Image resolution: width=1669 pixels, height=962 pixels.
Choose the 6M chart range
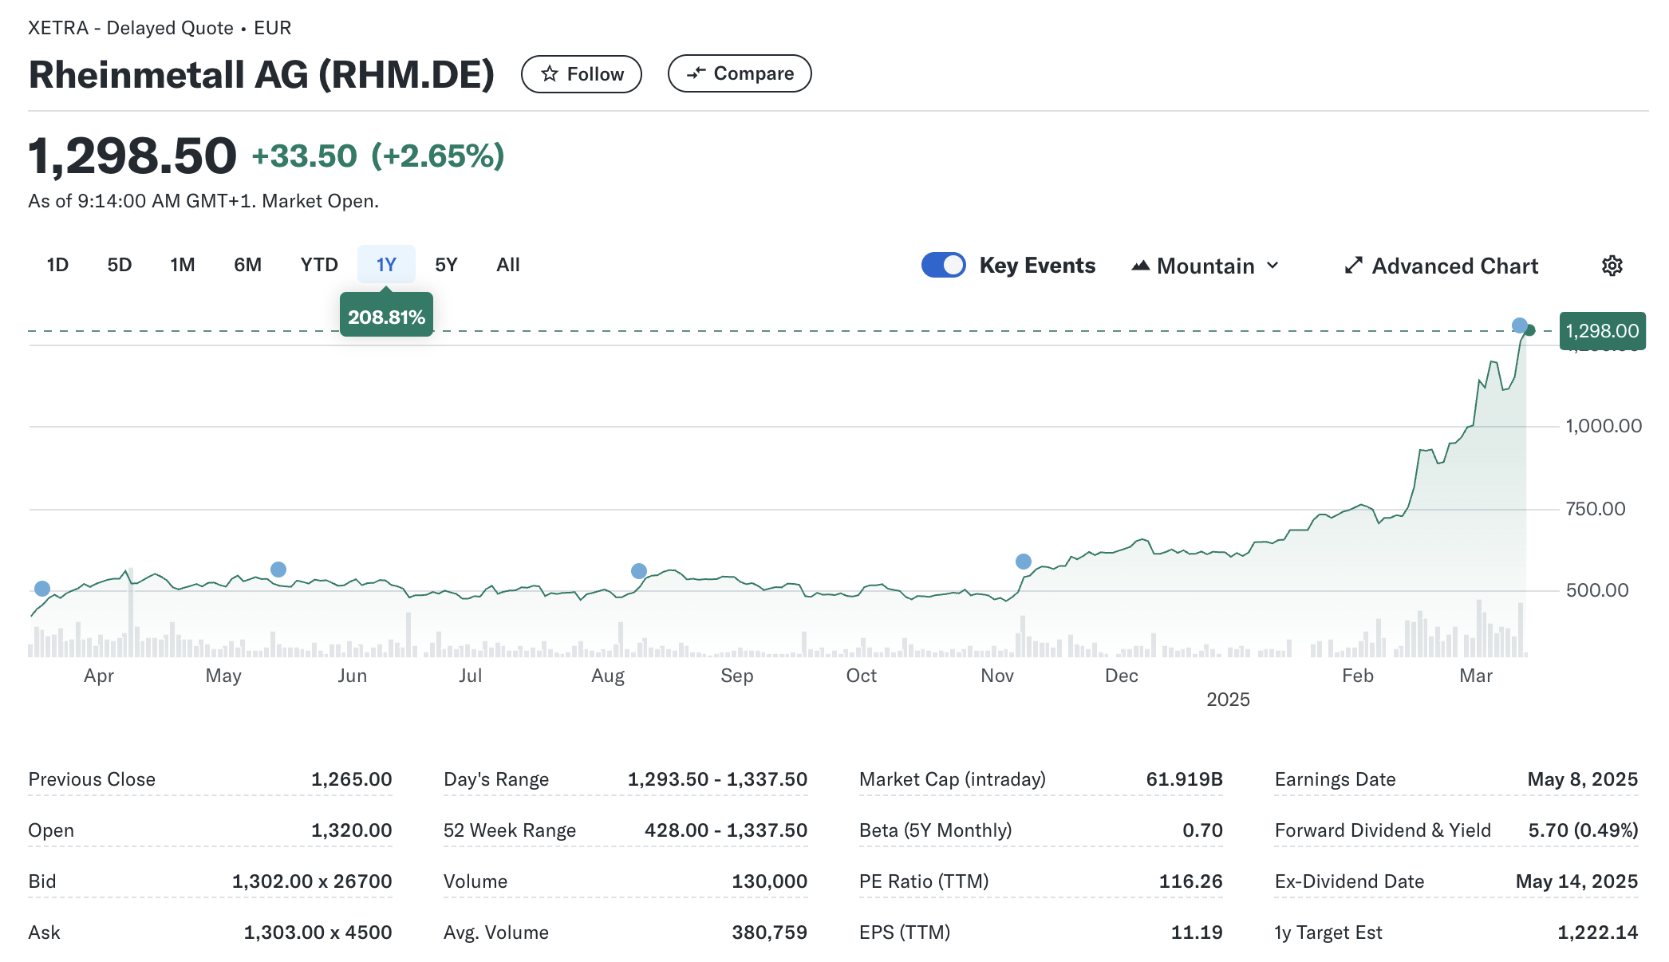pyautogui.click(x=247, y=265)
